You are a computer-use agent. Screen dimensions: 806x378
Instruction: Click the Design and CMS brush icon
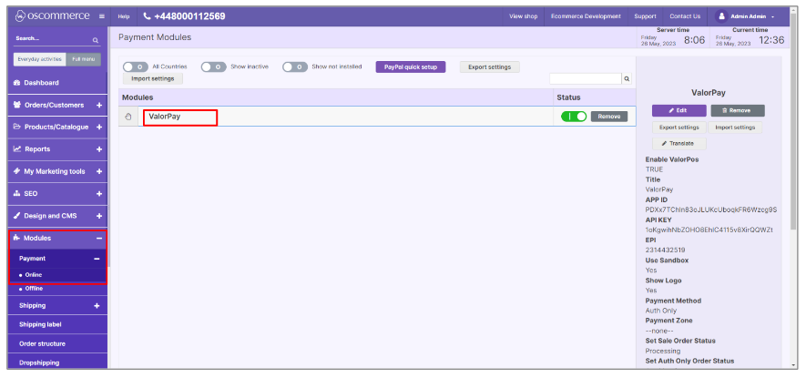click(17, 216)
